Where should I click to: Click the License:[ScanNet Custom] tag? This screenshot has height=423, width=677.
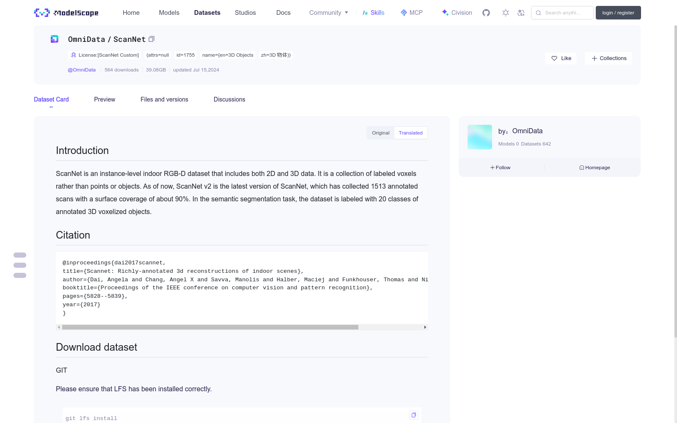(x=105, y=55)
